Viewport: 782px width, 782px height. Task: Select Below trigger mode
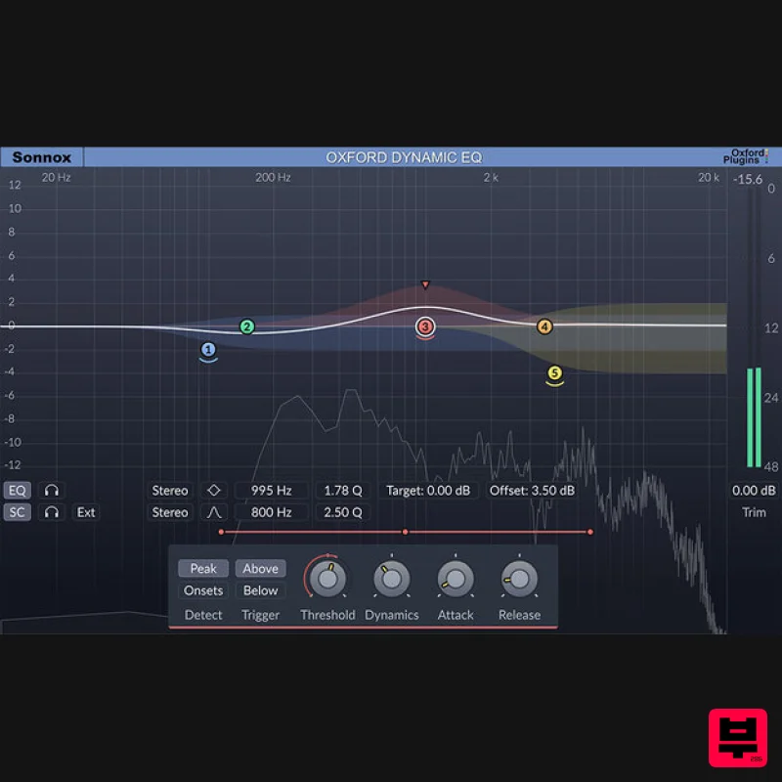260,590
